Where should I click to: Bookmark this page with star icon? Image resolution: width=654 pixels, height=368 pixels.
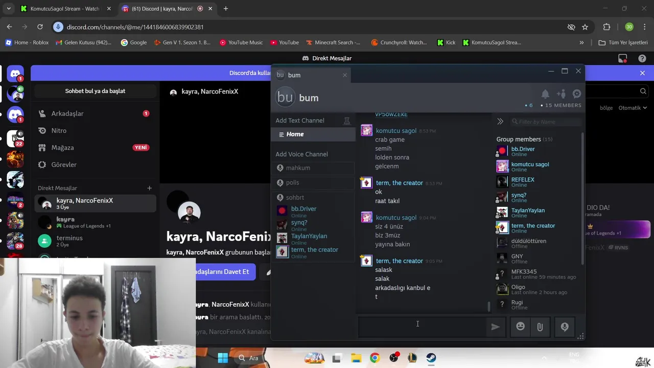click(585, 27)
